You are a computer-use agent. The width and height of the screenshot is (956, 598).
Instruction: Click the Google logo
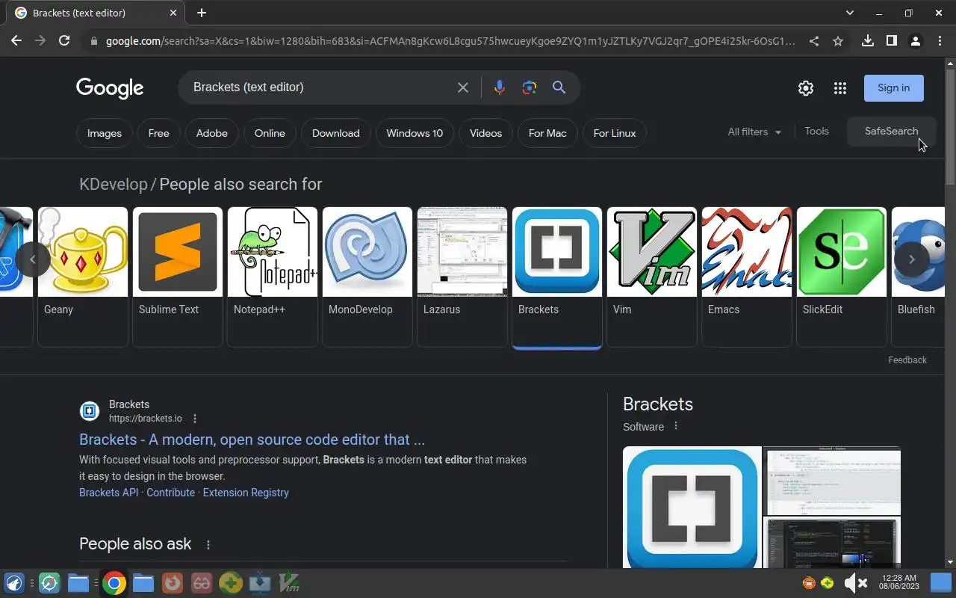(x=110, y=88)
